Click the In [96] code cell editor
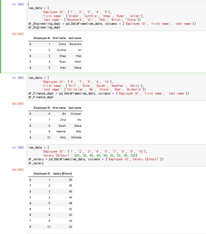This screenshot has width=206, height=234. [116, 155]
